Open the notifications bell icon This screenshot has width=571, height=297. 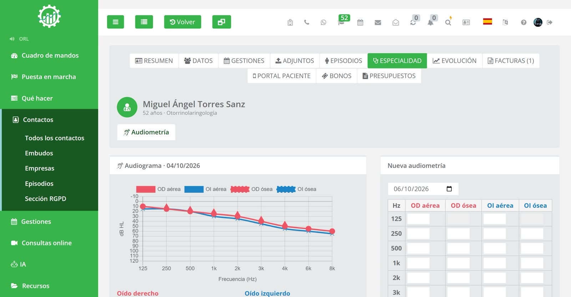(x=431, y=22)
